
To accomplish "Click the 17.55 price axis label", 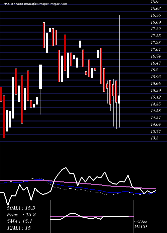I will [156, 36].
